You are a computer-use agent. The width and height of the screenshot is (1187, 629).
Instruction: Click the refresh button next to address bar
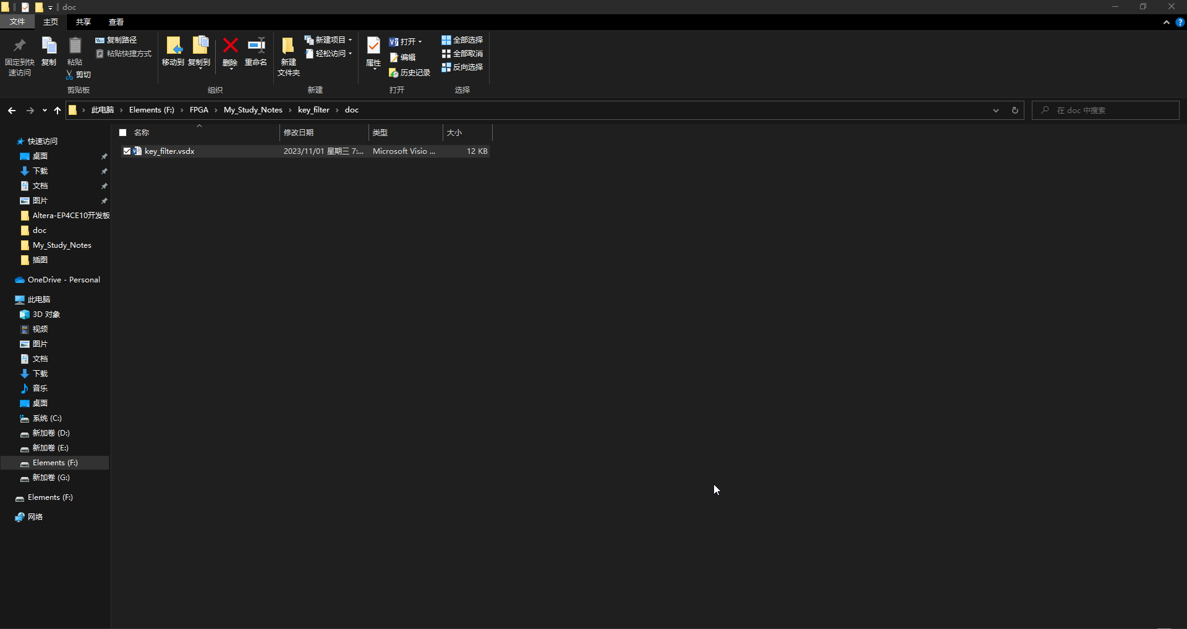pos(1015,111)
